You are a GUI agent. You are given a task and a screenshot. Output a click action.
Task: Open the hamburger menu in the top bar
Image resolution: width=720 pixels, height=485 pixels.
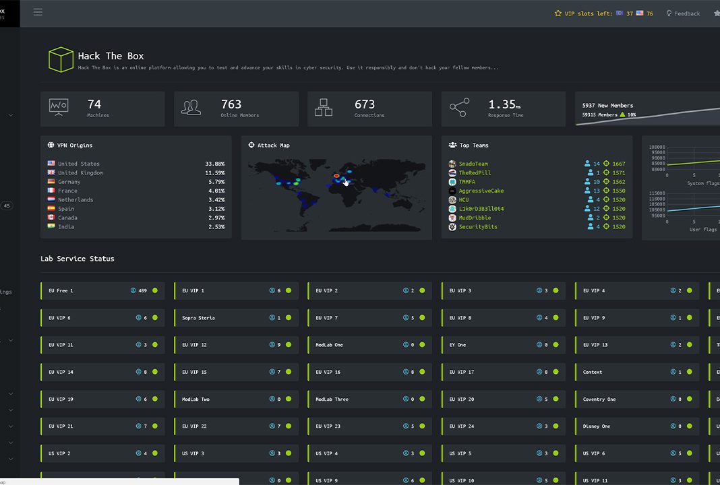coord(38,12)
